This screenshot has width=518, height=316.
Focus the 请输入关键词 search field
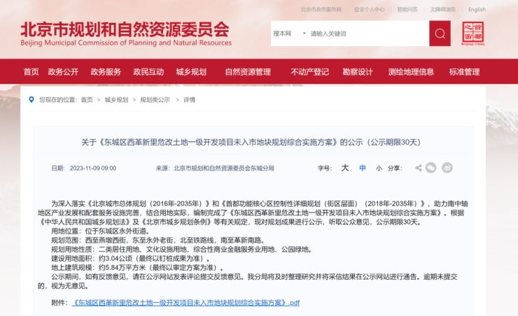coord(368,34)
